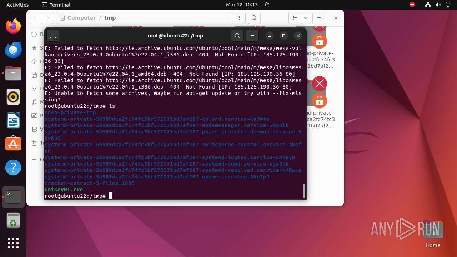This screenshot has width=457, height=257.
Task: Open the clock and calendar 'Mar 12 10:13'
Action: pyautogui.click(x=242, y=5)
